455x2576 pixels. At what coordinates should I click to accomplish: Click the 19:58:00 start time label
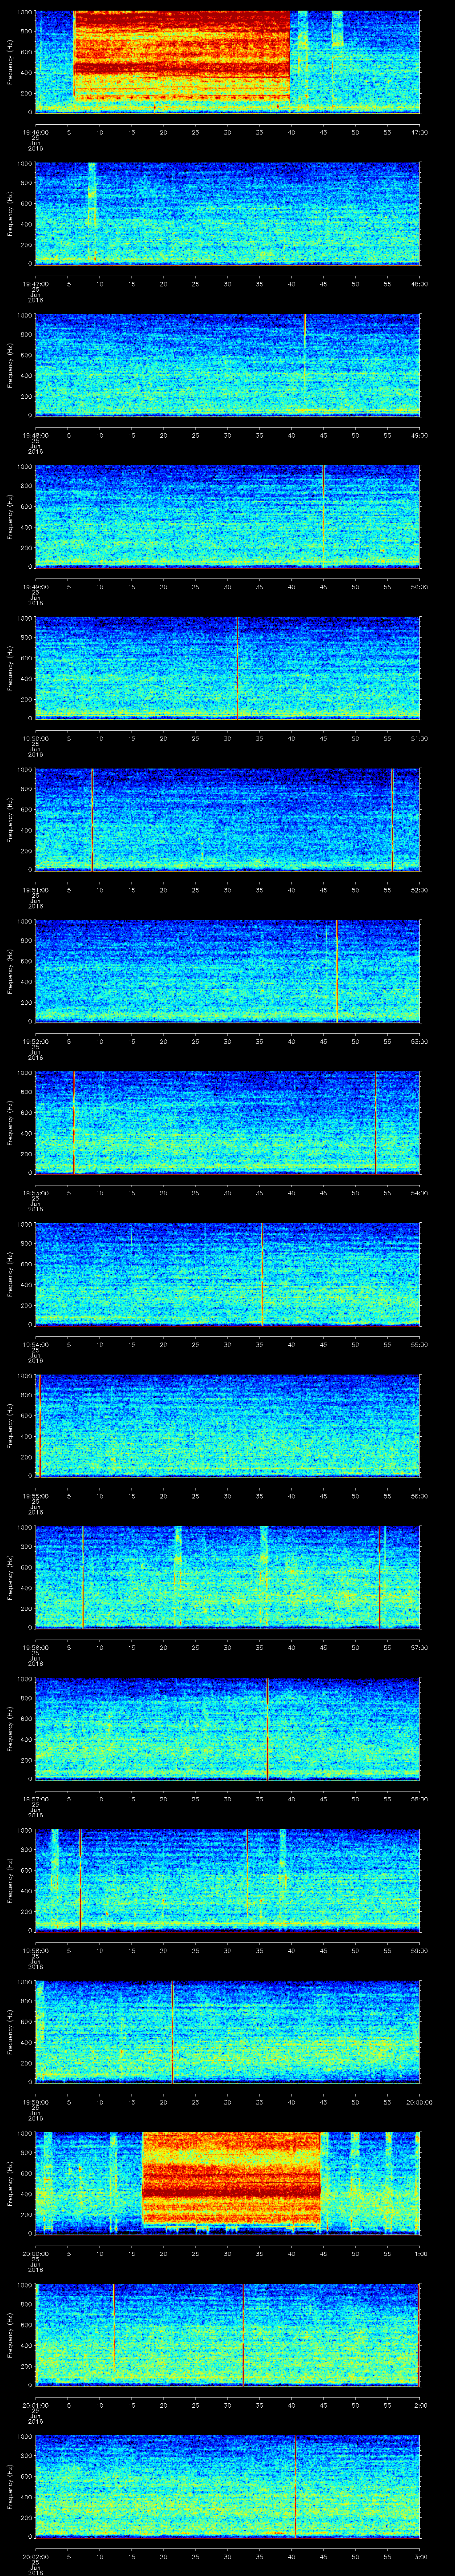pyautogui.click(x=35, y=1951)
